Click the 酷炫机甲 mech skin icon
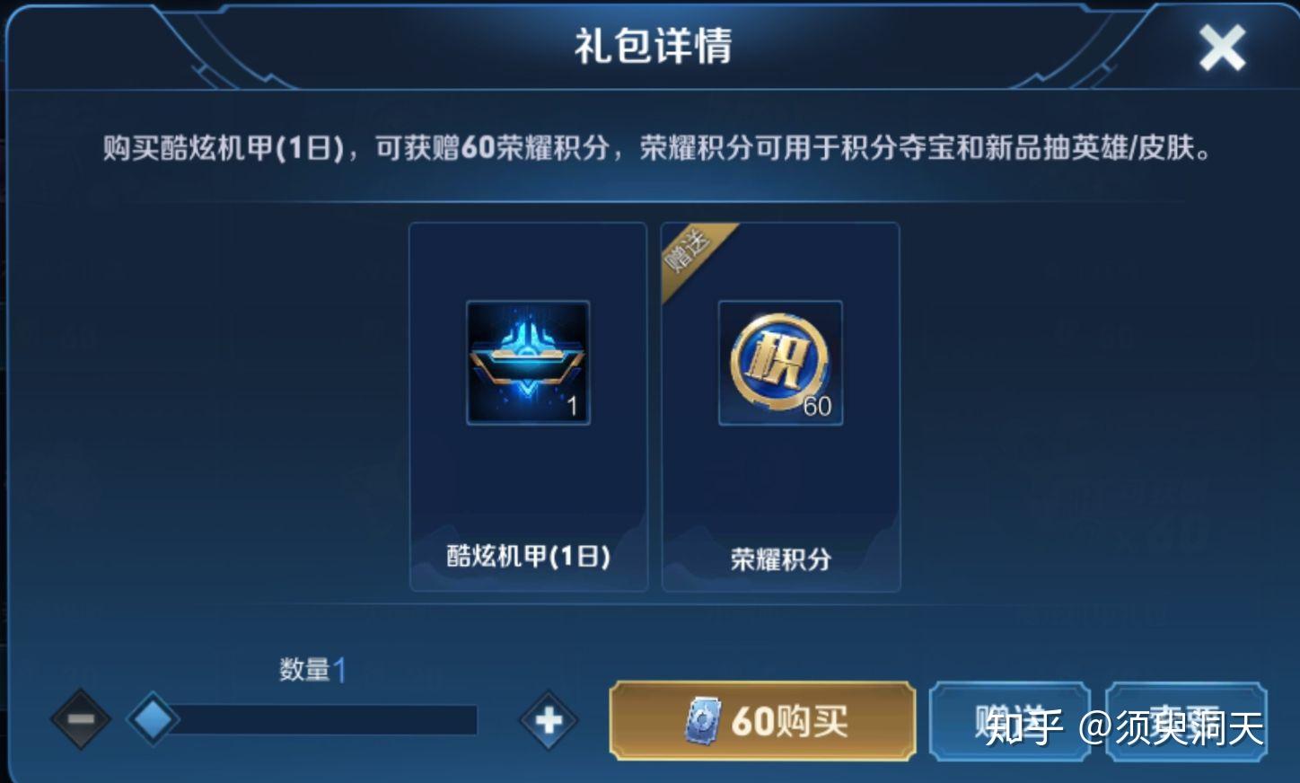This screenshot has width=1300, height=783. [x=528, y=363]
